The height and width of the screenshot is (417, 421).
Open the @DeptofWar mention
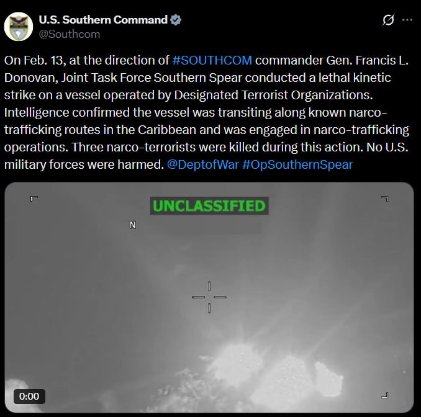tap(202, 164)
